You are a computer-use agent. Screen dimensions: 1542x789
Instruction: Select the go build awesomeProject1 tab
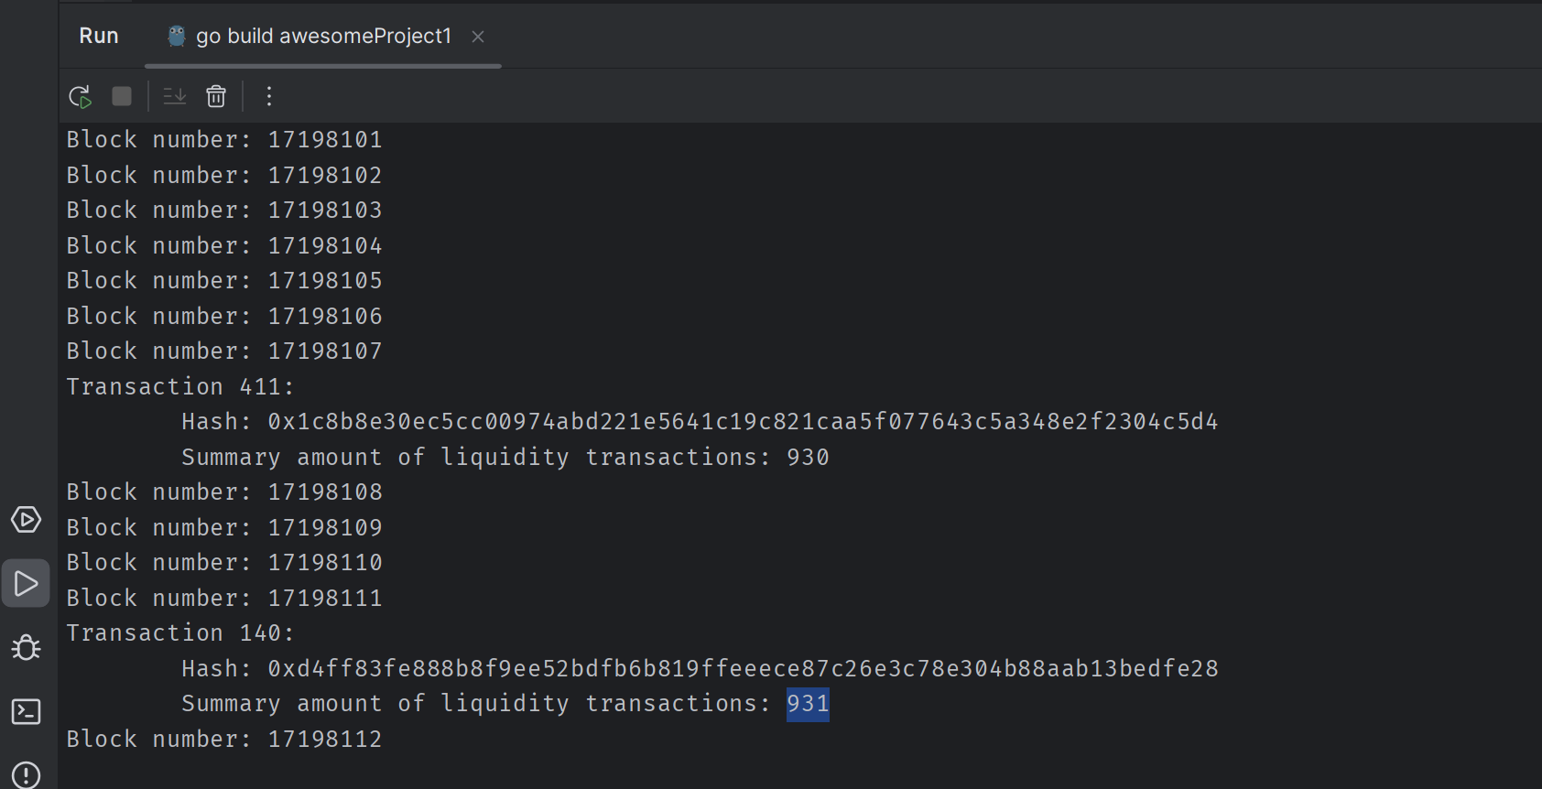[x=323, y=36]
